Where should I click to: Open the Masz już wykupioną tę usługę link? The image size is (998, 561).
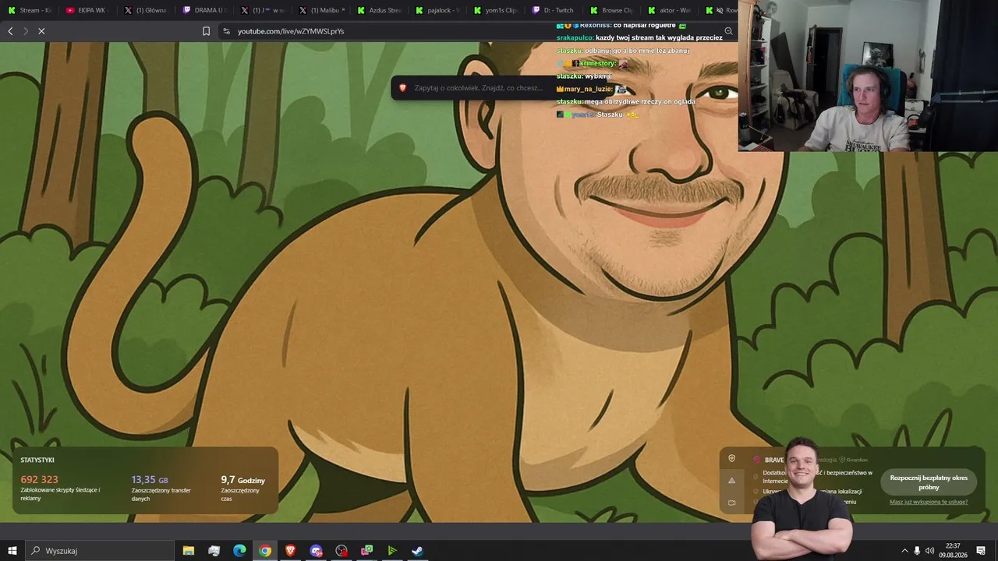pyautogui.click(x=929, y=502)
